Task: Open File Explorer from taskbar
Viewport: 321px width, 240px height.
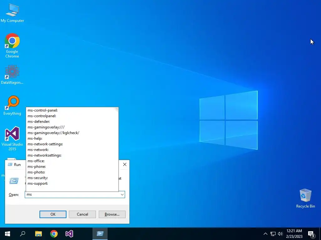Action: point(38,234)
